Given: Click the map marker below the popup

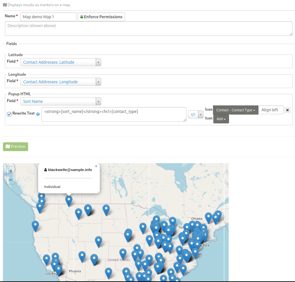Looking at the screenshot, I should (69, 200).
